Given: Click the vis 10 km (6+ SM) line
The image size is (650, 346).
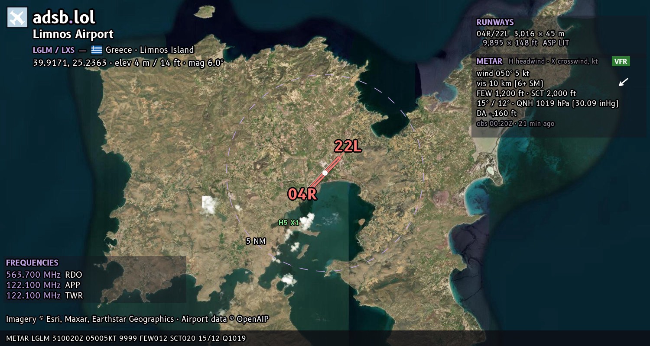Looking at the screenshot, I should point(510,83).
